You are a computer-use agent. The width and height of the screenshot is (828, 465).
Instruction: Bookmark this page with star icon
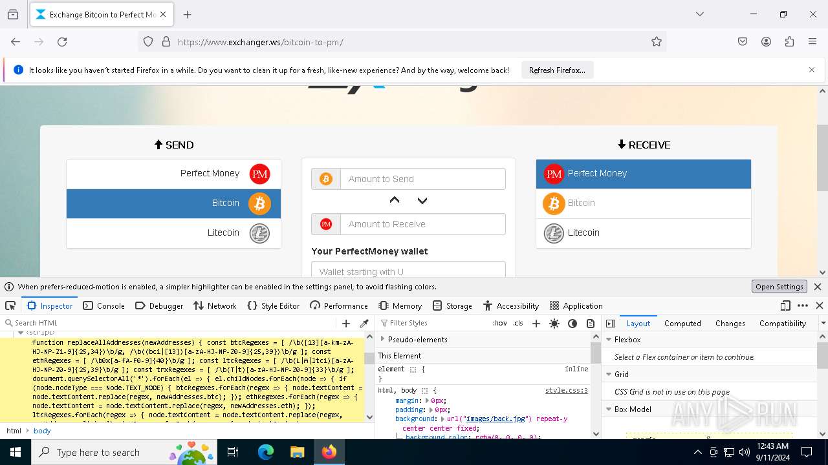(657, 41)
